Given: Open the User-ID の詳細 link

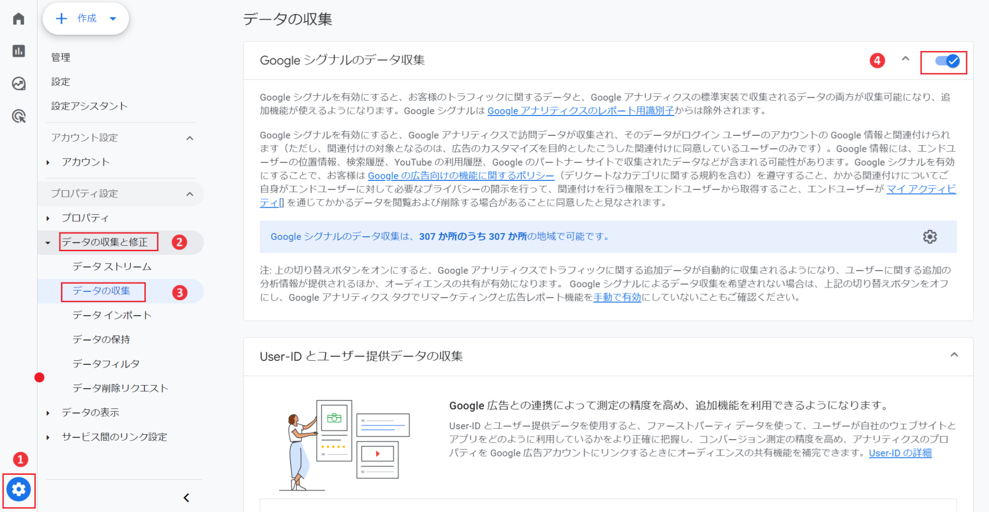Looking at the screenshot, I should 900,453.
